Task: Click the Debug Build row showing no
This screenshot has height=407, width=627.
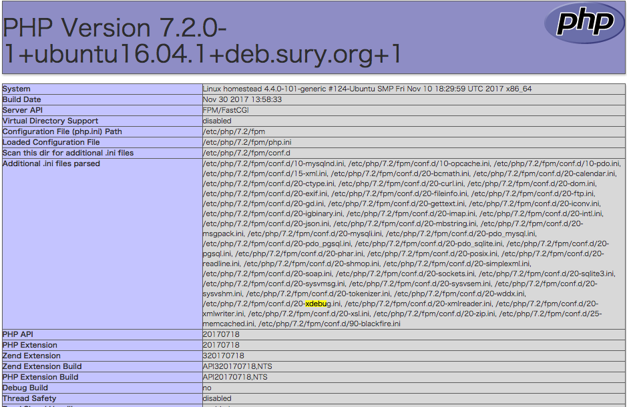Action: (205, 388)
